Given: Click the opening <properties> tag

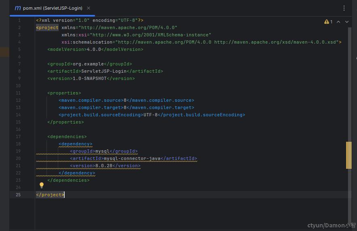Looking at the screenshot, I should (64, 93).
